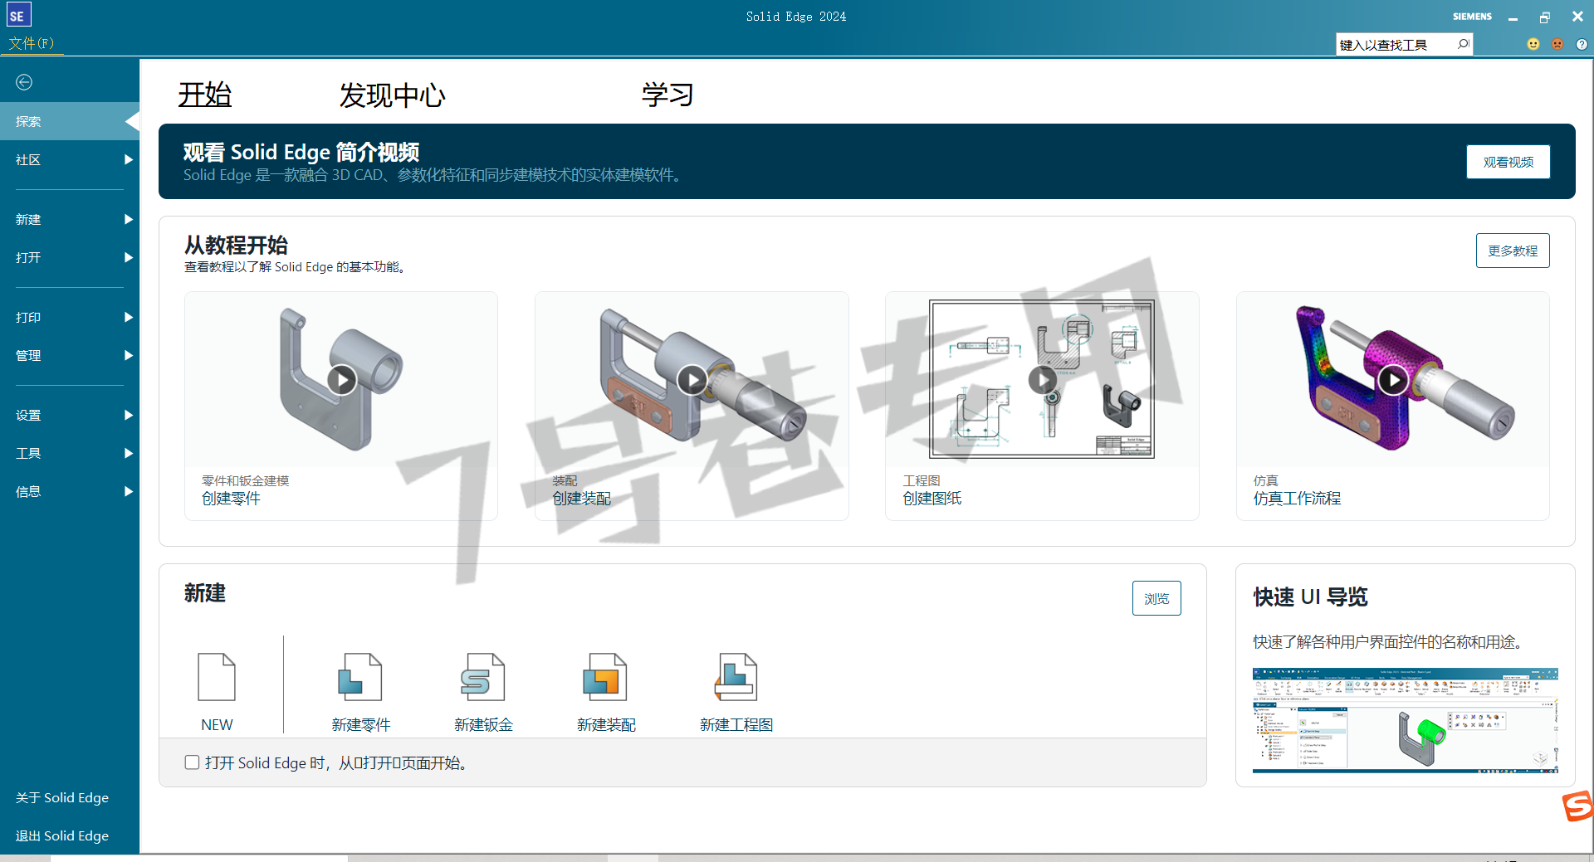Expand the 打印 submenu arrow

(x=129, y=317)
